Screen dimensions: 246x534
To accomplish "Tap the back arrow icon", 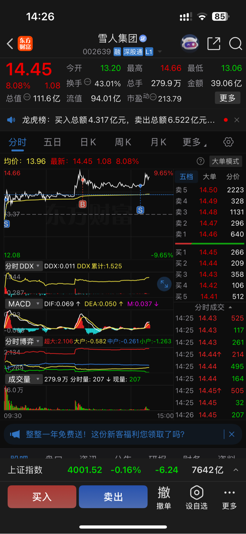I will [x=10, y=43].
